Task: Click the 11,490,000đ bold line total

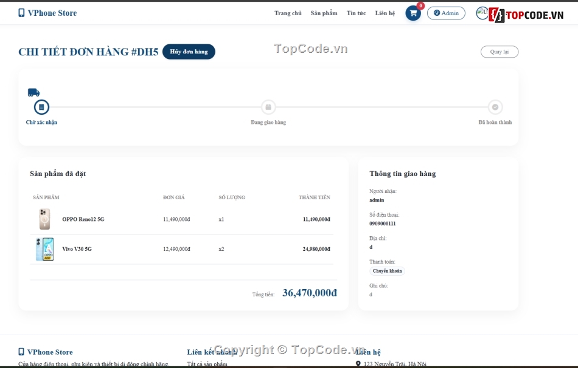Action: [x=316, y=219]
